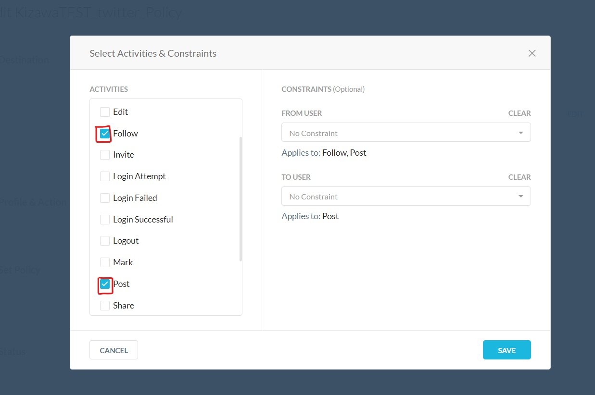Click the Login Failed label text
Screen dimensions: 595x395
(x=135, y=198)
